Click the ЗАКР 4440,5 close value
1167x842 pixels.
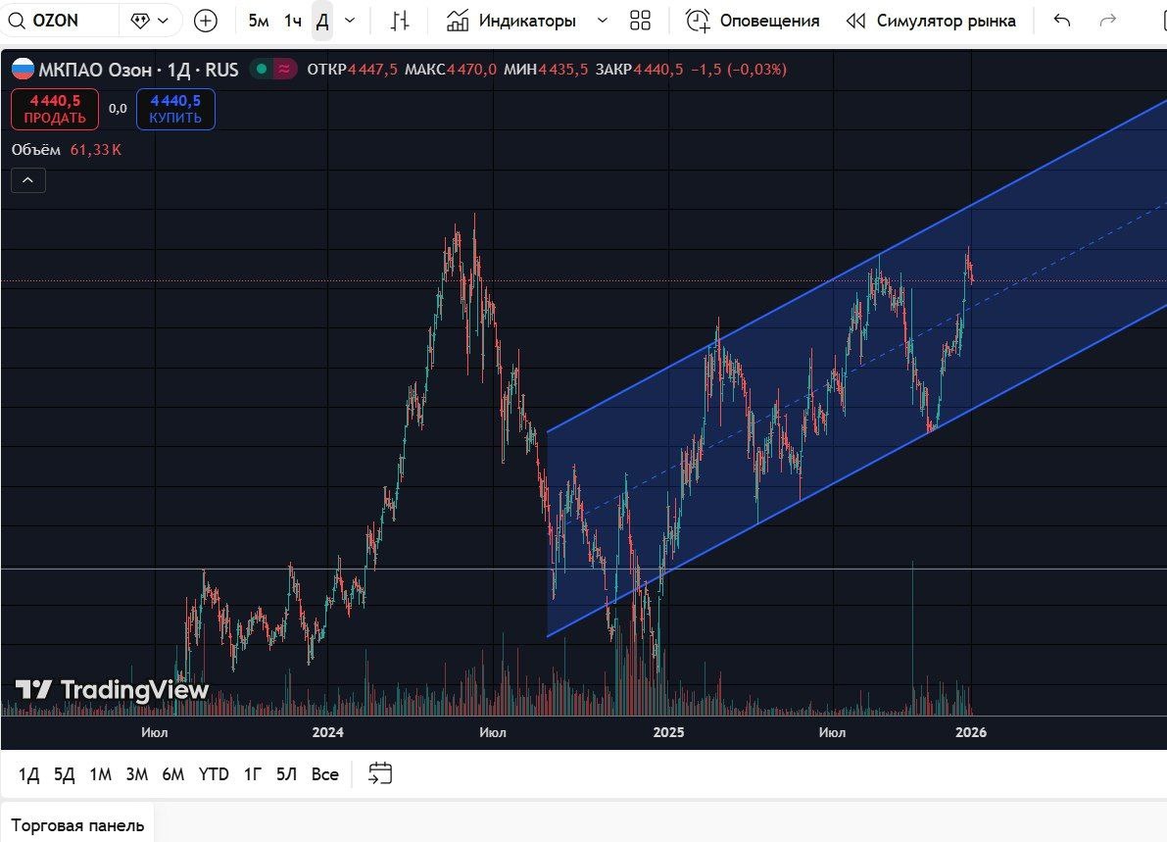pyautogui.click(x=639, y=70)
